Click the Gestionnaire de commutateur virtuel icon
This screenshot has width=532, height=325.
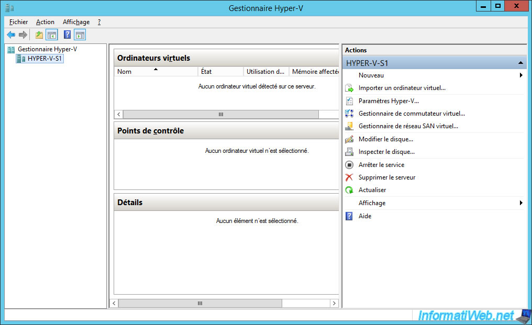tap(349, 114)
